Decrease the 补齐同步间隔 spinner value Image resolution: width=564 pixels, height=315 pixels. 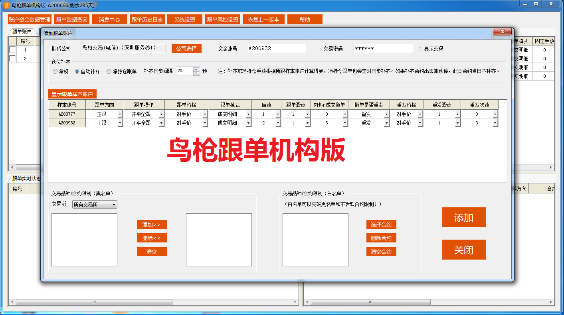(196, 73)
